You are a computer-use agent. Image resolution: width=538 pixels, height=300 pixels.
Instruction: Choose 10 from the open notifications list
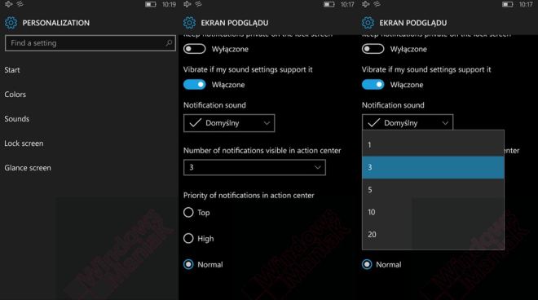point(433,212)
